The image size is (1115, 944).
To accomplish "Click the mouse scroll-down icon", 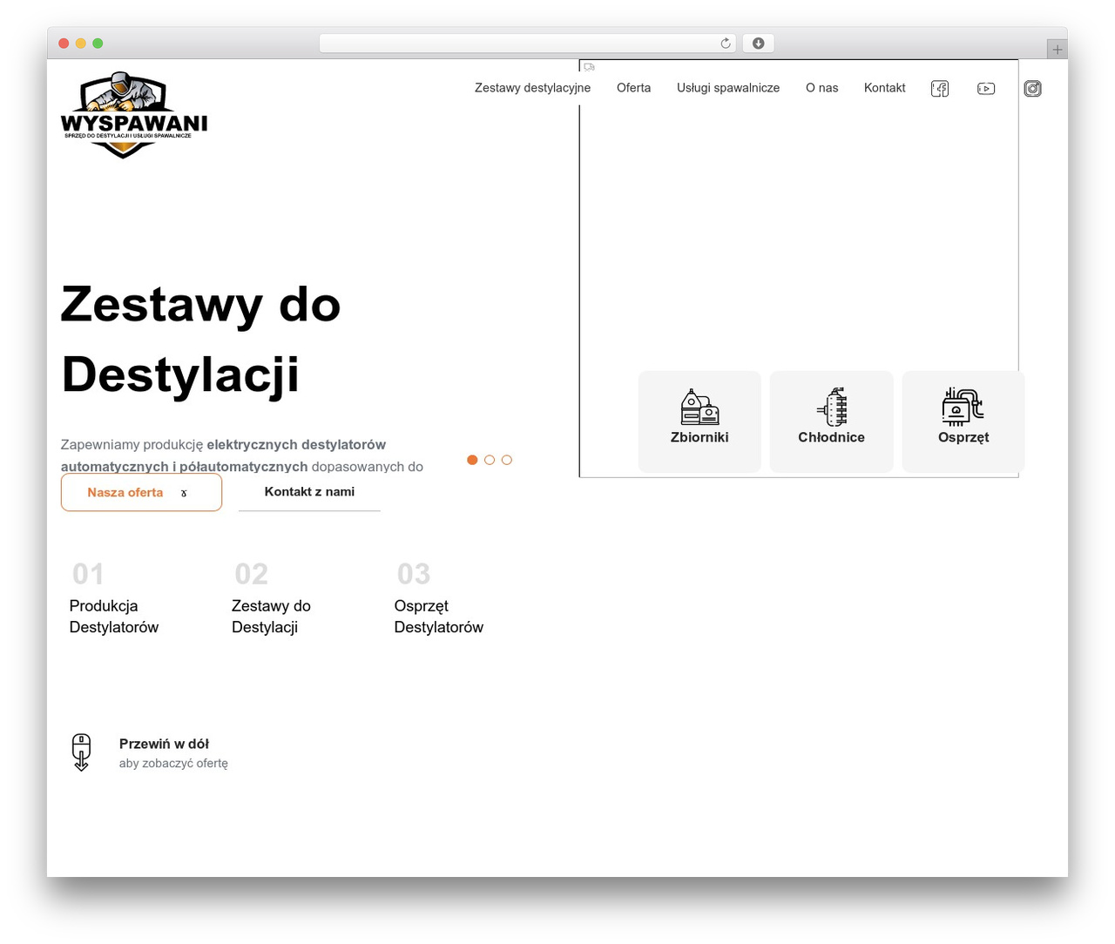I will (x=81, y=752).
